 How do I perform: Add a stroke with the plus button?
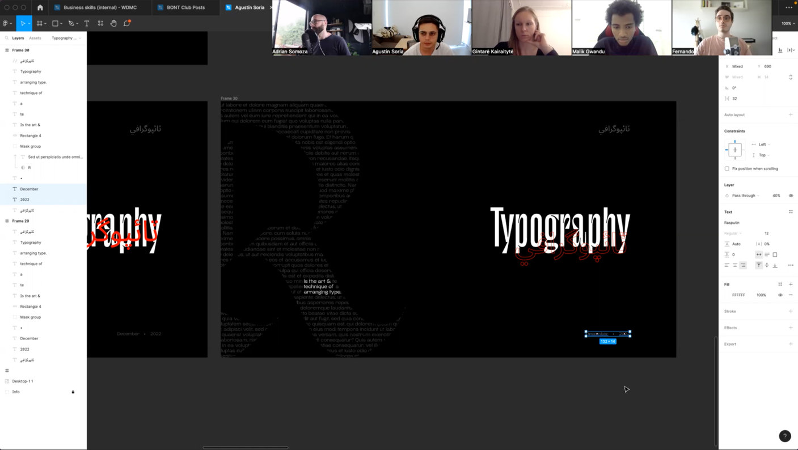point(791,311)
